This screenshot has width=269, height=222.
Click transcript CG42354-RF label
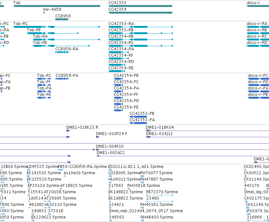tap(121, 55)
